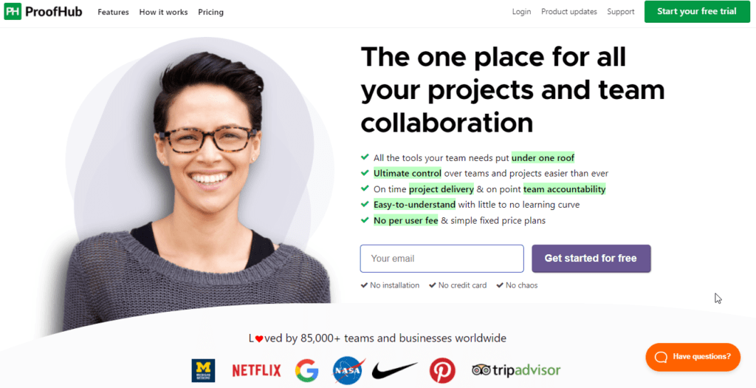Screen dimensions: 756x388
Task: Open the Product updates link
Action: pos(569,12)
